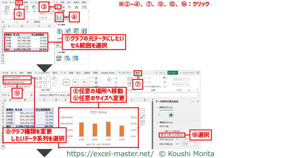The image size is (281, 158).
Task: Select the Effects pentagon icon in the pane
Action: coord(165,115)
